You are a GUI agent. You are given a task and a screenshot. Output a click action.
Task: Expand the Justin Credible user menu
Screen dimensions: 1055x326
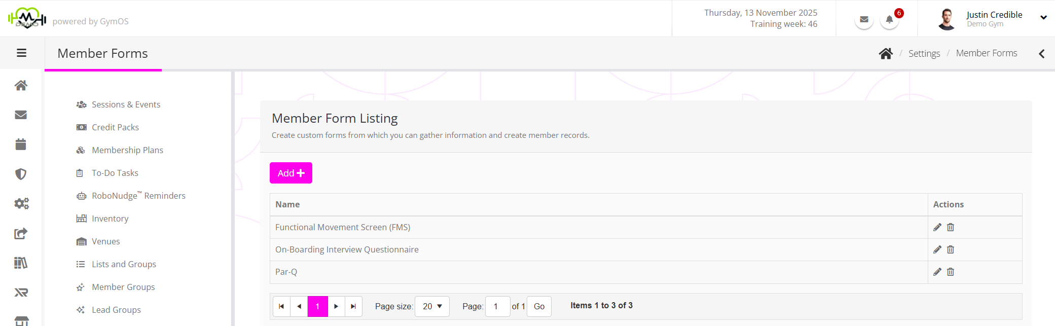pyautogui.click(x=1043, y=18)
